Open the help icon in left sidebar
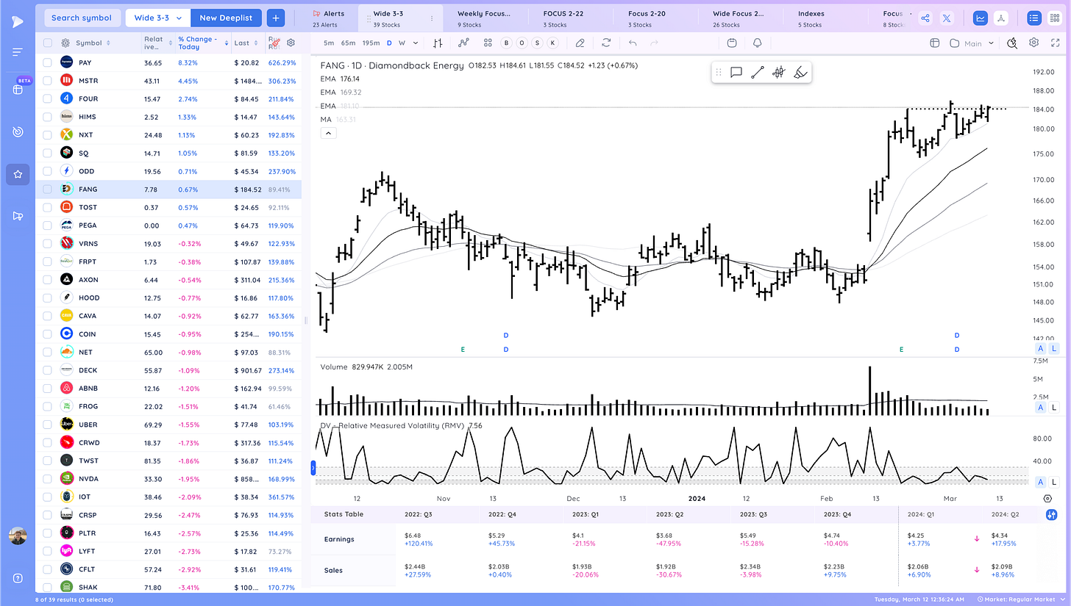Image resolution: width=1071 pixels, height=606 pixels. tap(18, 578)
